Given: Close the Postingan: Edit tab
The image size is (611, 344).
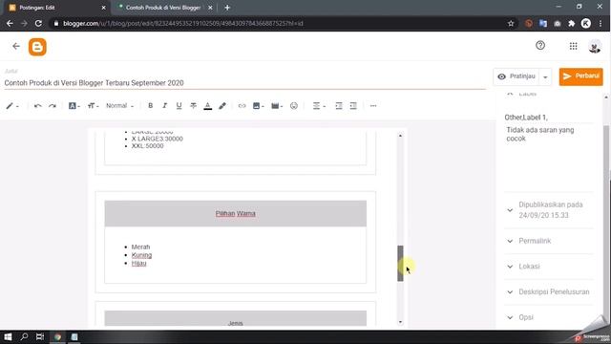Looking at the screenshot, I should click(103, 8).
